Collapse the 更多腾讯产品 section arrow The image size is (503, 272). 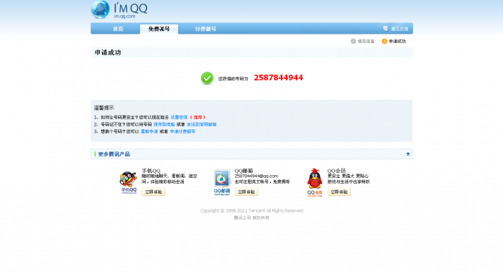pyautogui.click(x=407, y=154)
